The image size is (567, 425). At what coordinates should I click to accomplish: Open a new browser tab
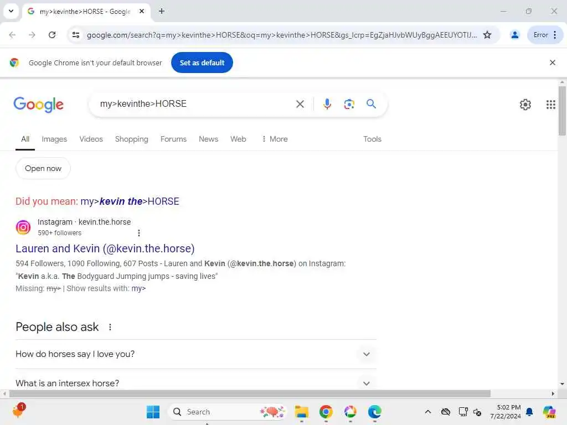(162, 11)
